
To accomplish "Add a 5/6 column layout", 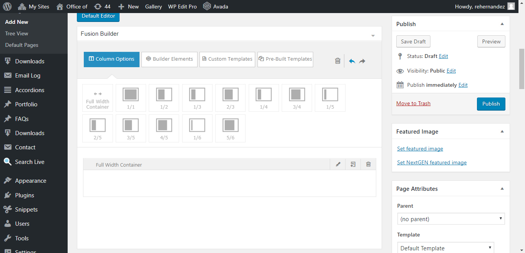I will (x=230, y=128).
